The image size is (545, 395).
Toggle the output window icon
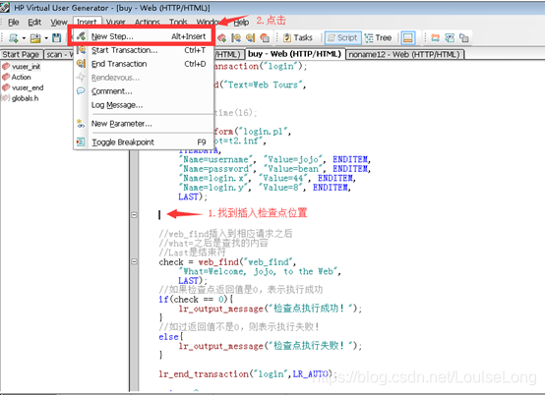(408, 37)
